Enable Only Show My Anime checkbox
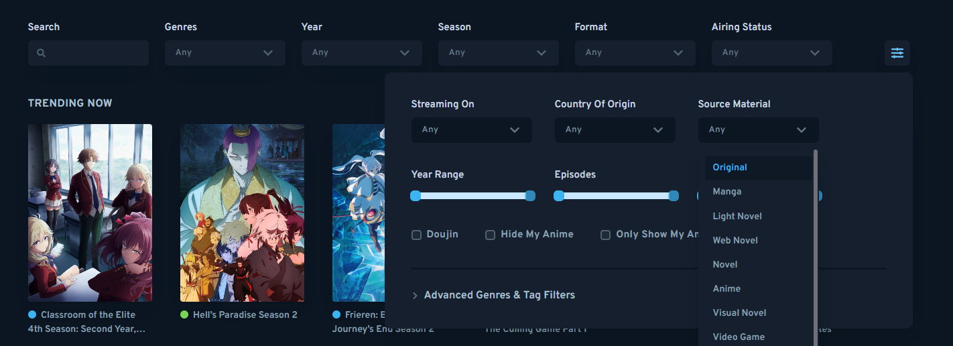This screenshot has width=953, height=346. pyautogui.click(x=605, y=235)
